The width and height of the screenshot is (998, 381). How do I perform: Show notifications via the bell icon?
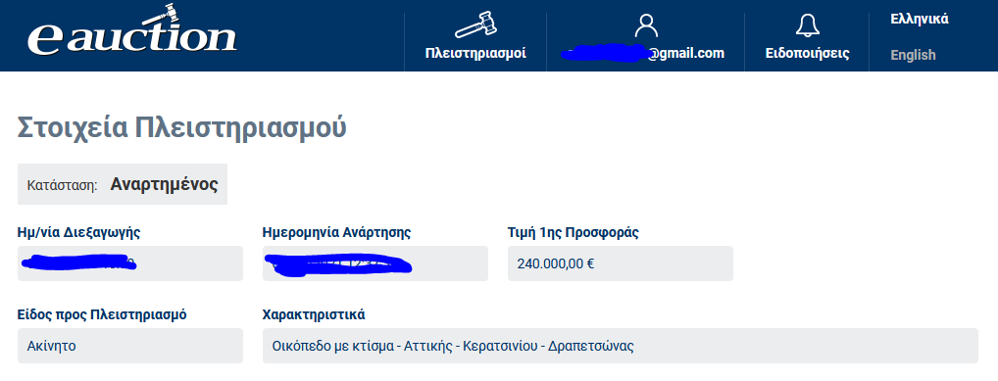click(807, 25)
